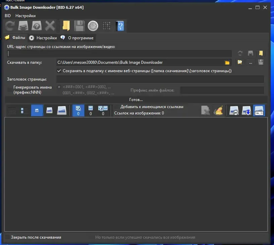Viewport: 274px width, 245px height.
Task: Open the download folder history dropdown
Action: (x=227, y=62)
